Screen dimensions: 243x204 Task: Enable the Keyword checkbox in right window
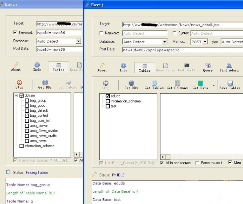point(101,33)
